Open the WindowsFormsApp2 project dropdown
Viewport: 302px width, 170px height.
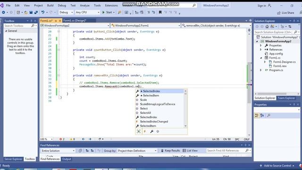tap(75, 25)
